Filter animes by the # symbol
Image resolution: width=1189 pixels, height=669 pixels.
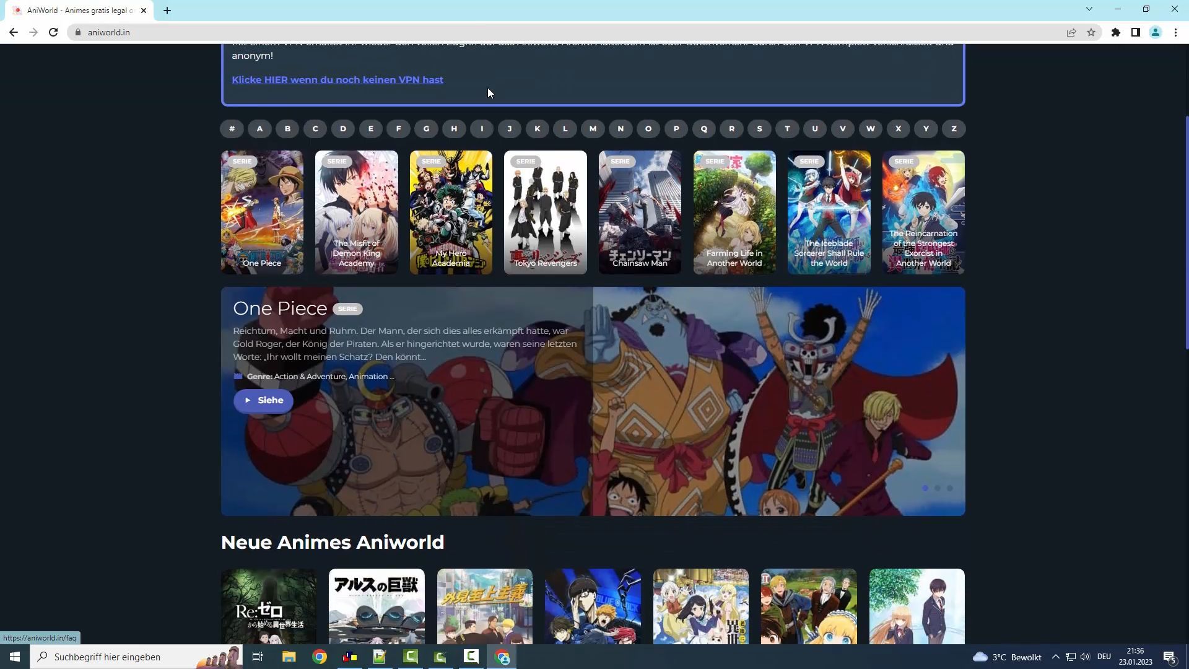[232, 129]
